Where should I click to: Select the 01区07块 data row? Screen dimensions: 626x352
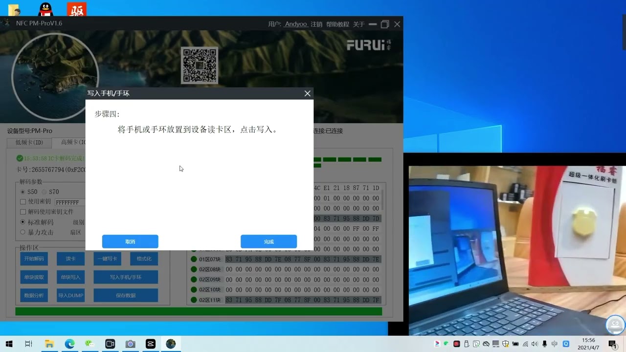[x=285, y=259]
